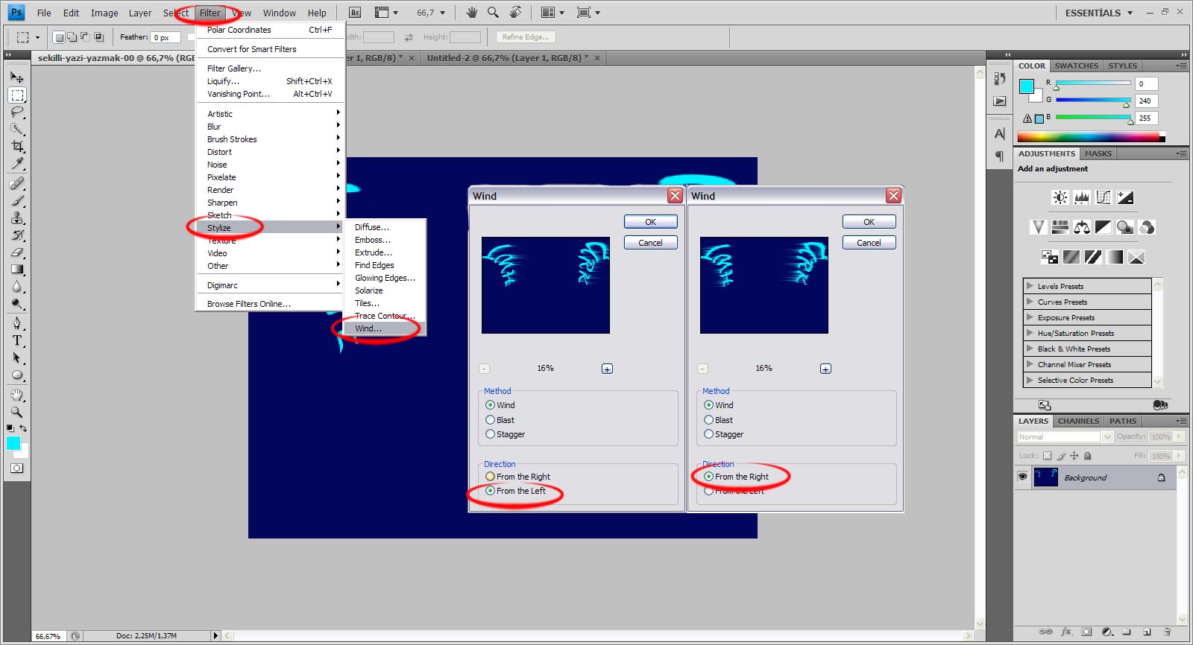Hide the Background layer eye icon
Image resolution: width=1193 pixels, height=645 pixels.
(1022, 477)
